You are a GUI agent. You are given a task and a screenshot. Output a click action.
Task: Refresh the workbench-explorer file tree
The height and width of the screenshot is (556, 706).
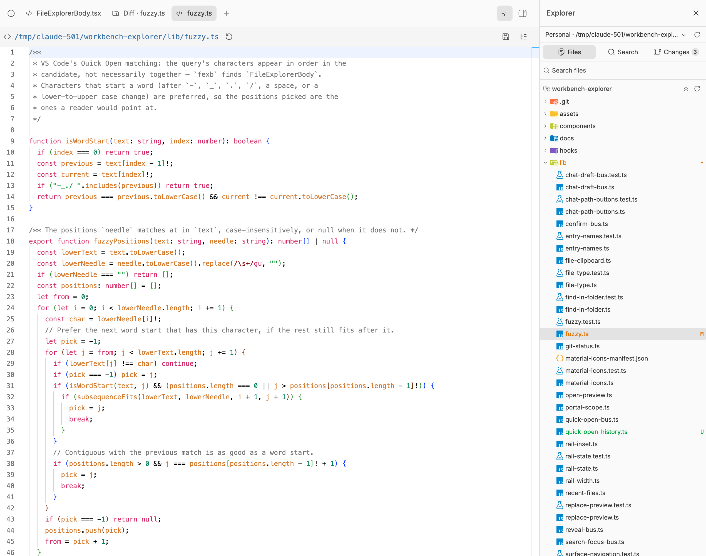[x=697, y=89]
